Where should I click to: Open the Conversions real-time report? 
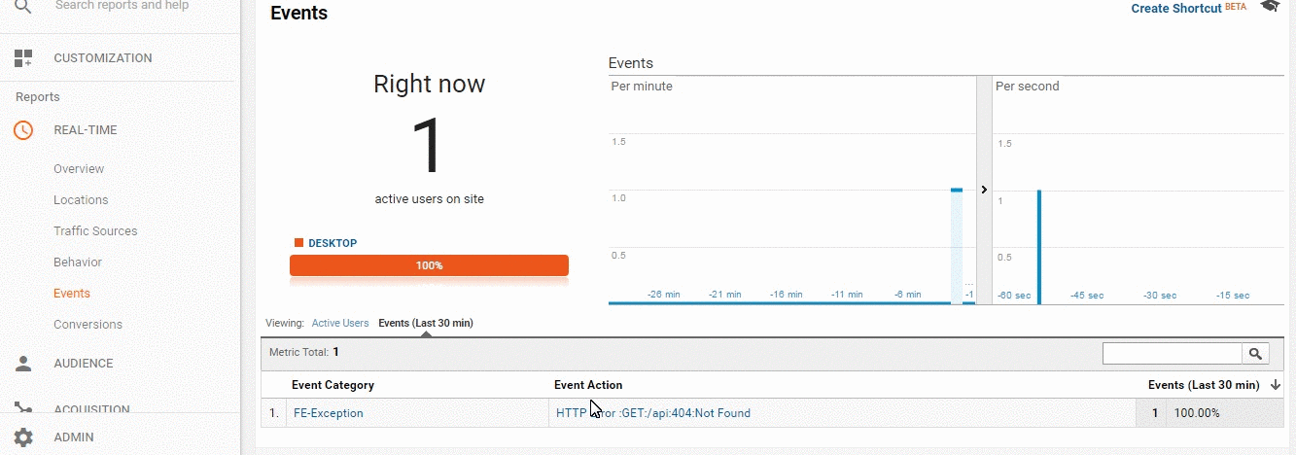pyautogui.click(x=88, y=325)
